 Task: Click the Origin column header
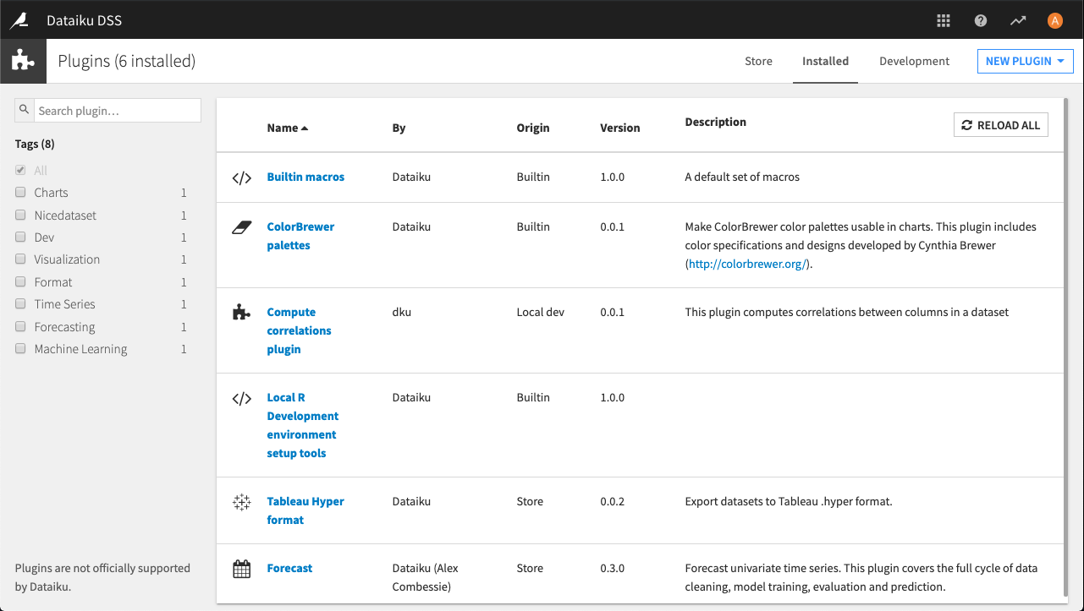(x=533, y=128)
